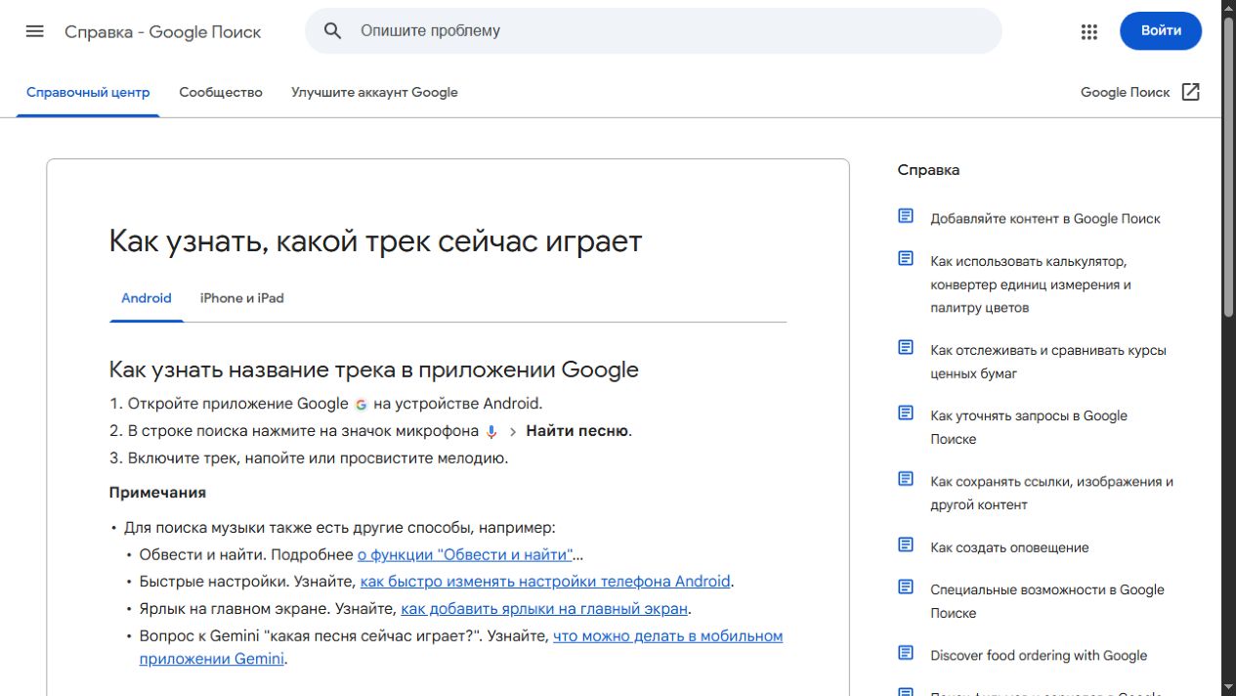Open Добавляйте контент в Google Поиск article
This screenshot has height=696, width=1236.
click(x=1045, y=219)
